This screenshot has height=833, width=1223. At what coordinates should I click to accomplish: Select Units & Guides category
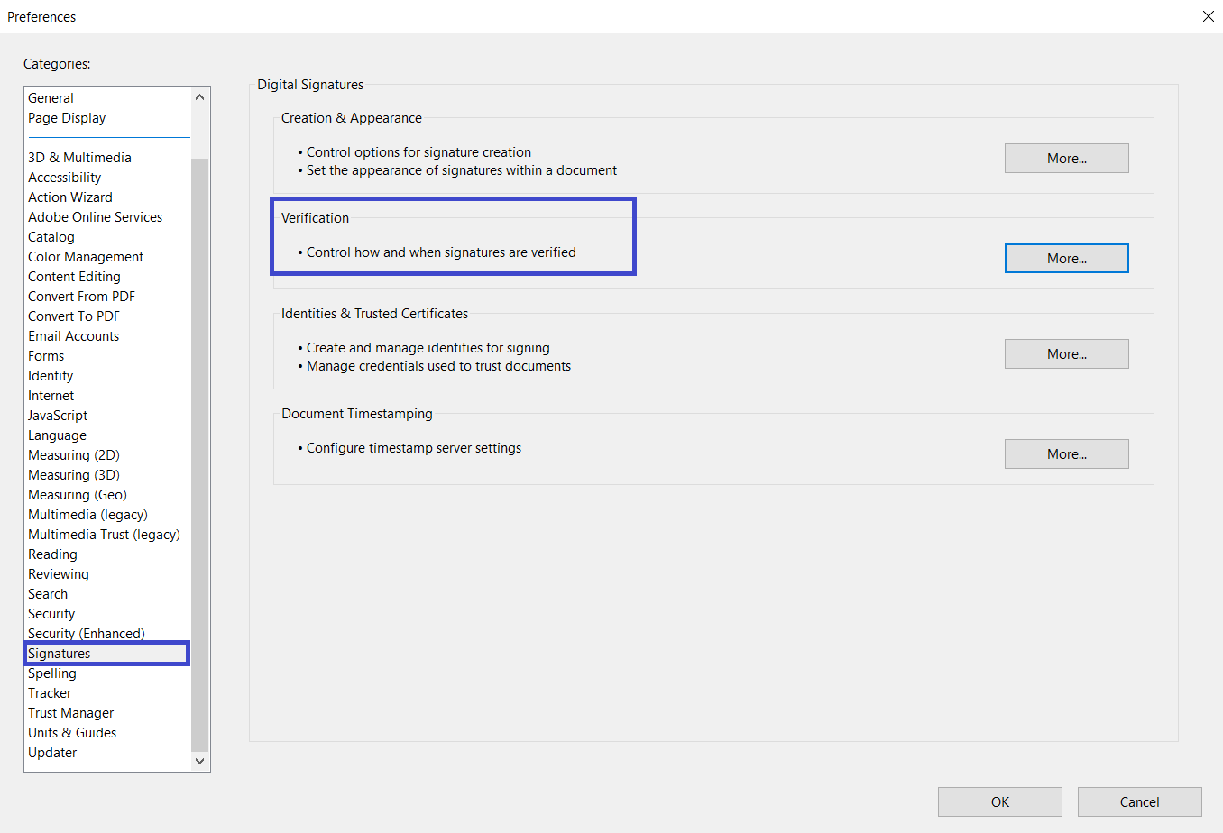tap(72, 733)
